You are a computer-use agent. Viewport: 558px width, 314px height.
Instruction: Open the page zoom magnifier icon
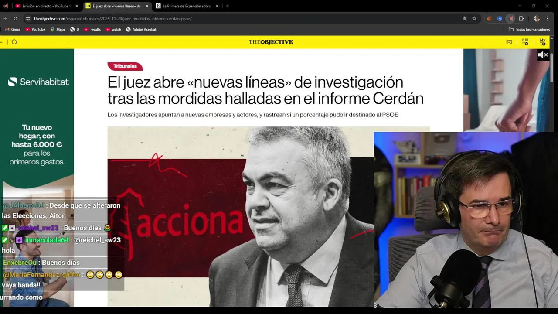[465, 19]
